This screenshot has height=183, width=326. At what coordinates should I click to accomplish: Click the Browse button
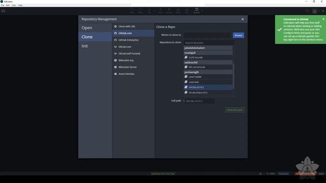pyautogui.click(x=238, y=35)
